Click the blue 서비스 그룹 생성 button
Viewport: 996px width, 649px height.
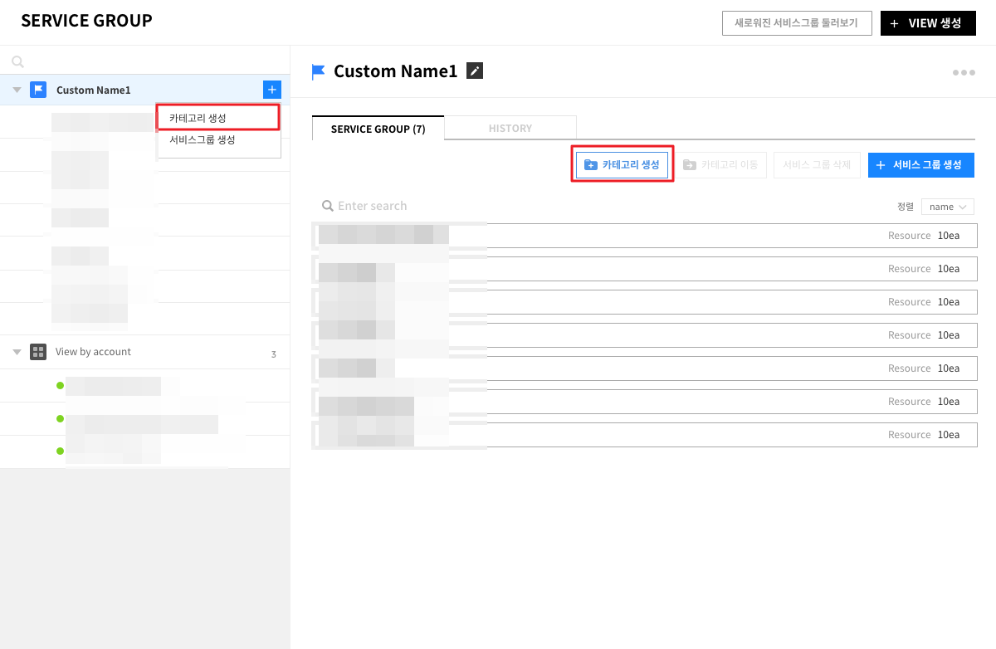(920, 165)
